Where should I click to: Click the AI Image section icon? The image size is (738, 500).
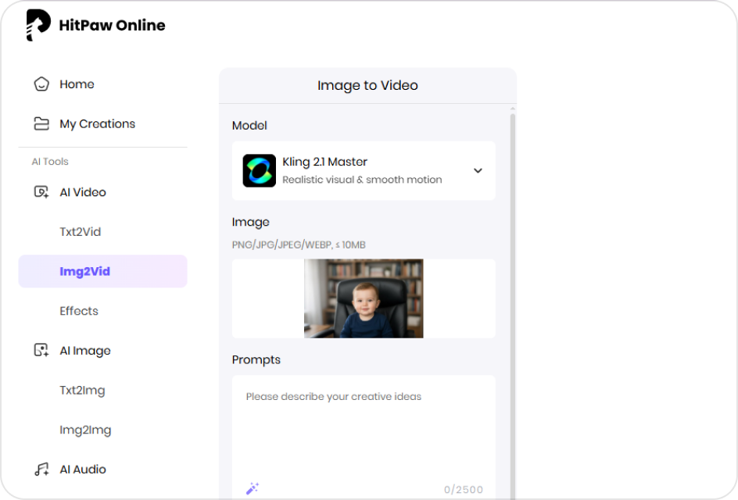point(41,351)
